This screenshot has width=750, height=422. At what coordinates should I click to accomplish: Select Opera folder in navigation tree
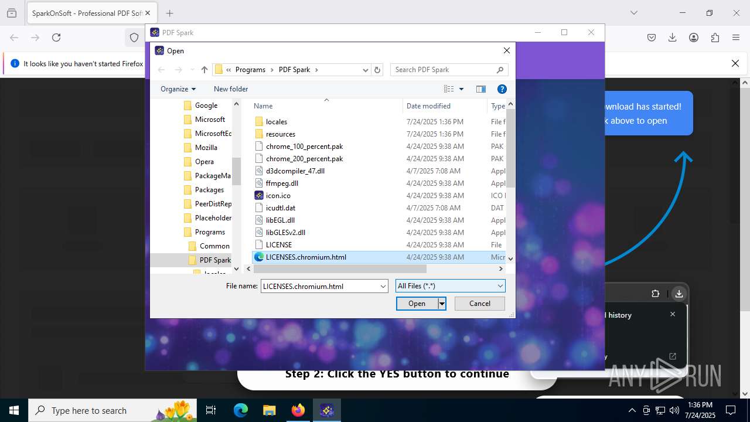click(x=204, y=162)
